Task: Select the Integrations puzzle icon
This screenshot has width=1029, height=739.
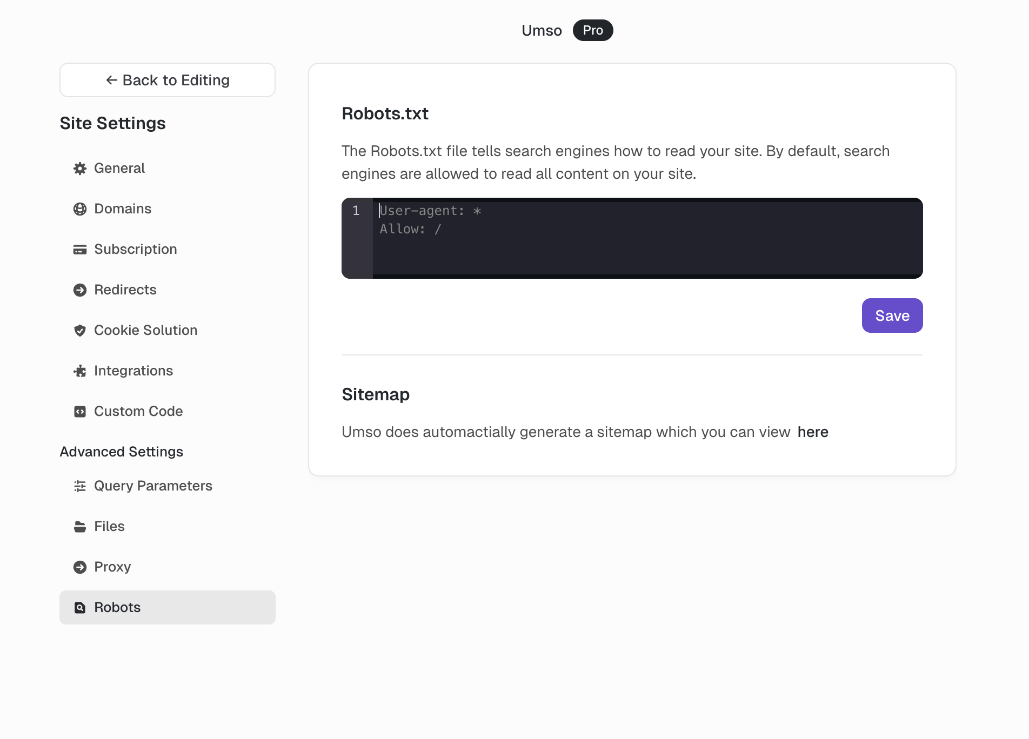Action: tap(80, 371)
